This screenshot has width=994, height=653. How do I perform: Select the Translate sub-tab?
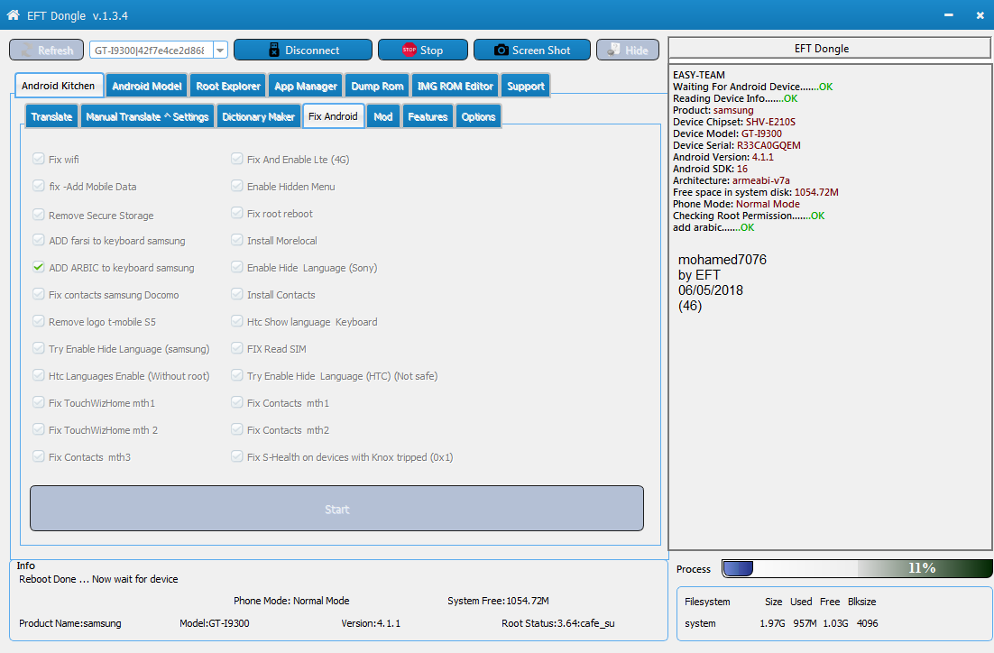[51, 116]
